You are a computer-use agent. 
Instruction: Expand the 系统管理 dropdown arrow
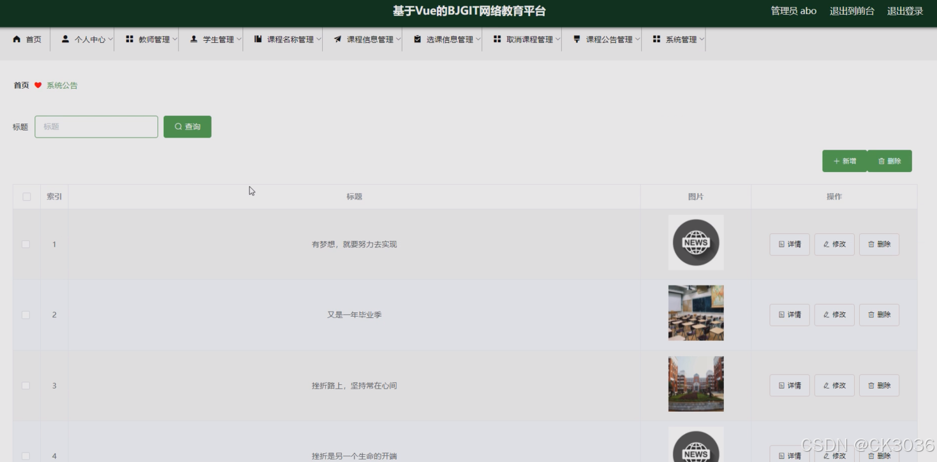702,39
